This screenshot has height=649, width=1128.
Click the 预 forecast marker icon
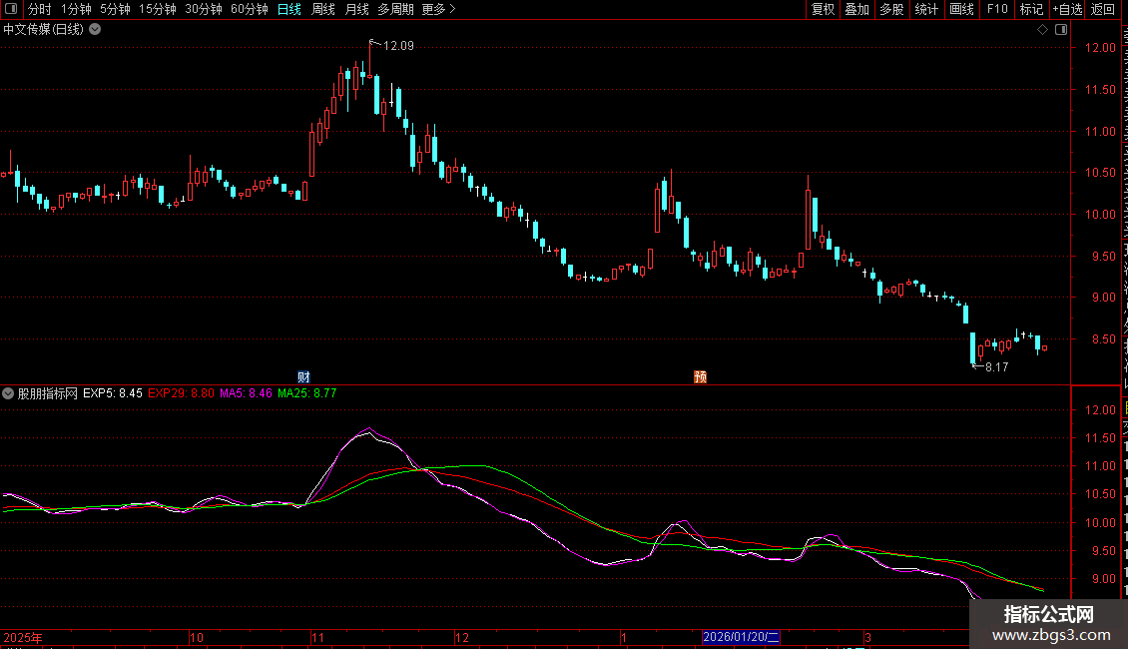(x=701, y=376)
